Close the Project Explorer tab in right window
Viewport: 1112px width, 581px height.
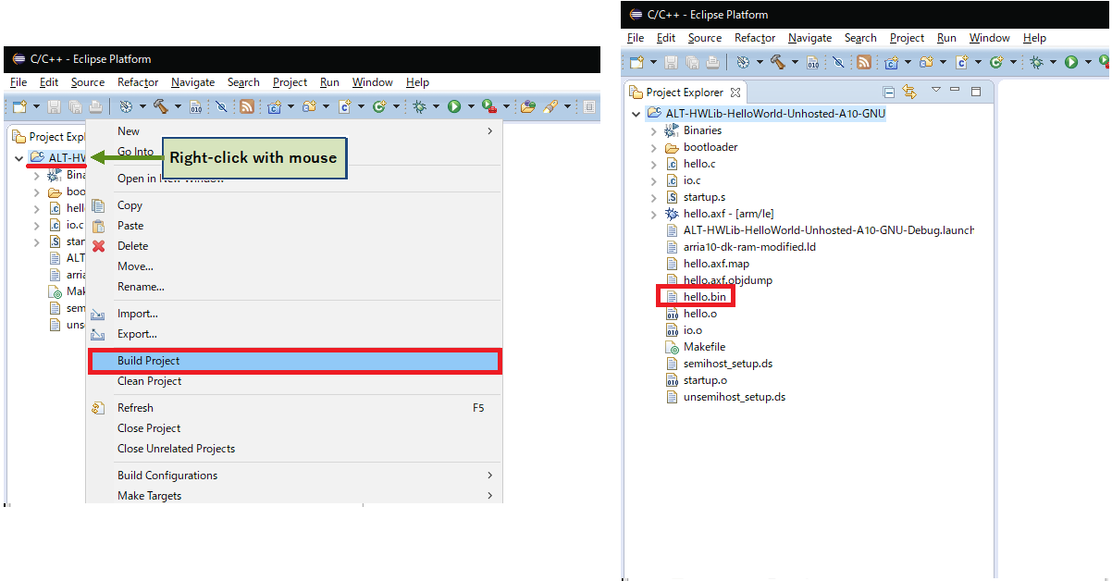coord(735,93)
